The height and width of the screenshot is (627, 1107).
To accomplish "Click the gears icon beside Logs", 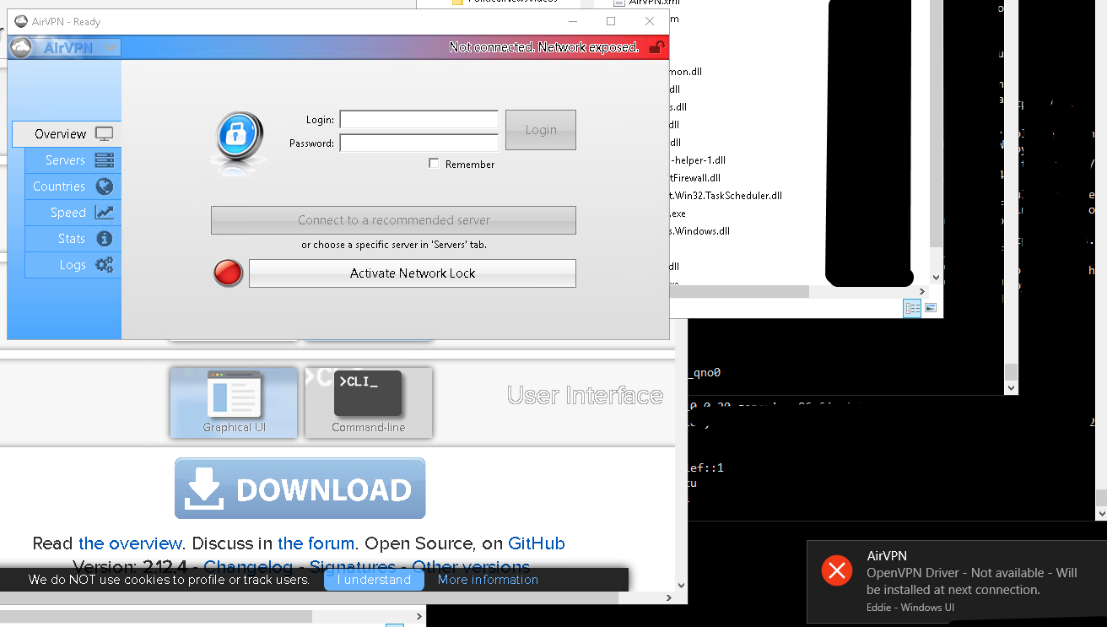I will coord(104,264).
